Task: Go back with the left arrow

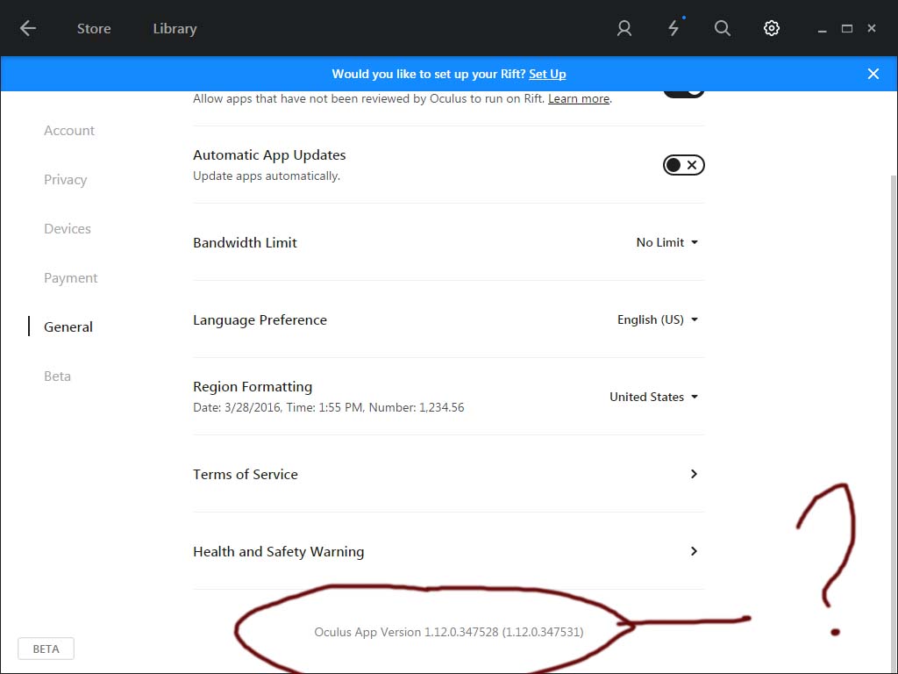Action: pos(27,28)
